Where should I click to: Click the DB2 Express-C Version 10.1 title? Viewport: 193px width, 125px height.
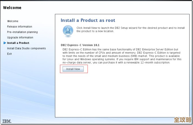click(80, 45)
